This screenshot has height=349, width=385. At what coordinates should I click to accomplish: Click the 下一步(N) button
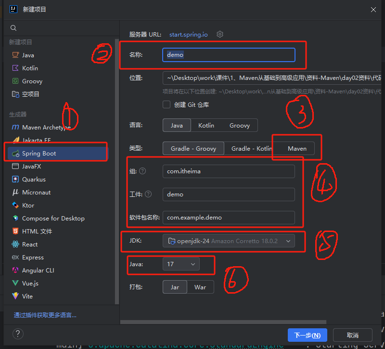coord(308,335)
